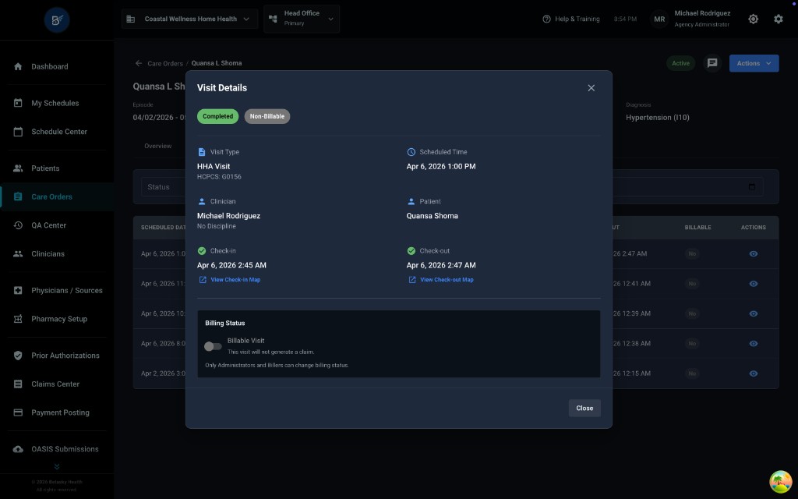Click the Patient person icon
This screenshot has width=798, height=499.
pos(411,201)
